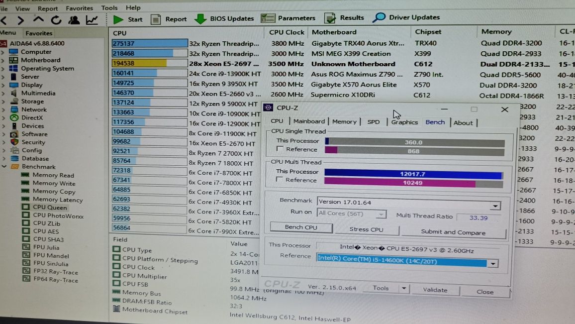This screenshot has width=575, height=324.
Task: Go up one level with Up arrow
Action: [38, 20]
